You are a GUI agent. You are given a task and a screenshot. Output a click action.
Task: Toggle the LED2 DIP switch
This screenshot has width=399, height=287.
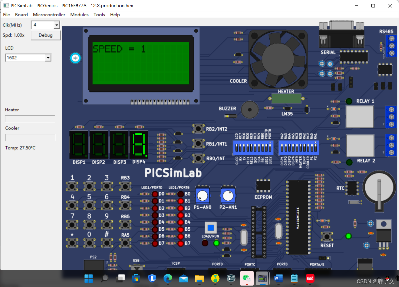click(x=270, y=148)
